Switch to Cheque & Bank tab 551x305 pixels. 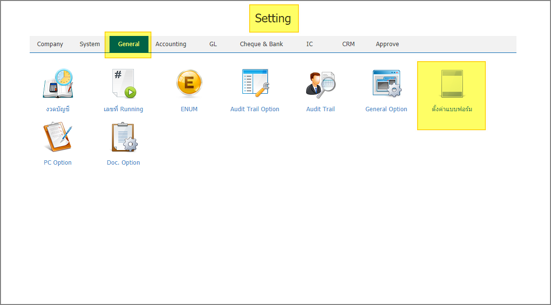pos(261,44)
